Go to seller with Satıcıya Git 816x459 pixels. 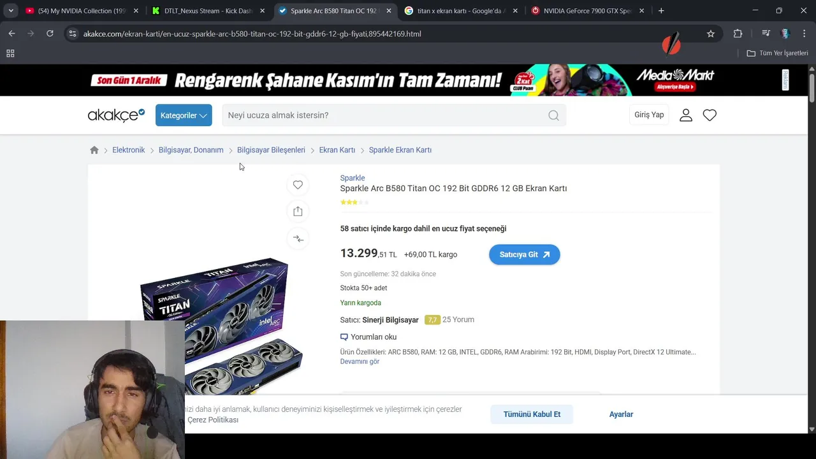pos(524,254)
